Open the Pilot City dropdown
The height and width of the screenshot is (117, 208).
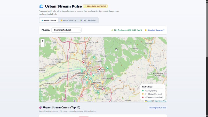click(67, 30)
